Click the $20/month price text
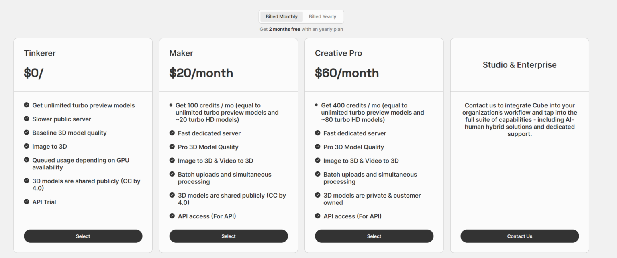The width and height of the screenshot is (617, 258). (x=201, y=73)
